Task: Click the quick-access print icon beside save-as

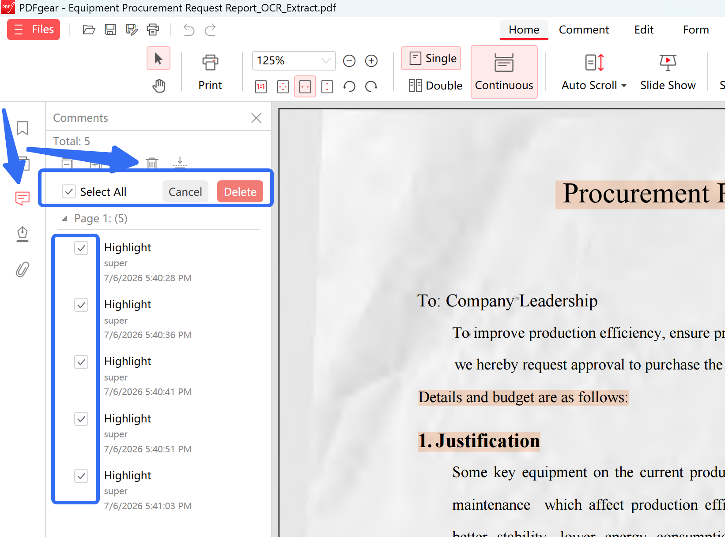Action: tap(153, 30)
